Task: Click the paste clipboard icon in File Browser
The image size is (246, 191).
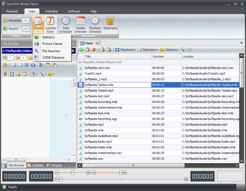Action: click(x=55, y=65)
